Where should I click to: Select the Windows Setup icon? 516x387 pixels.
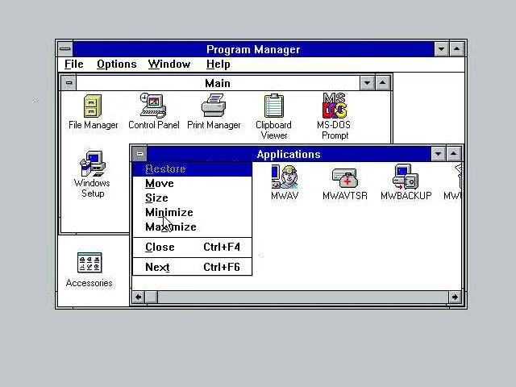point(92,174)
